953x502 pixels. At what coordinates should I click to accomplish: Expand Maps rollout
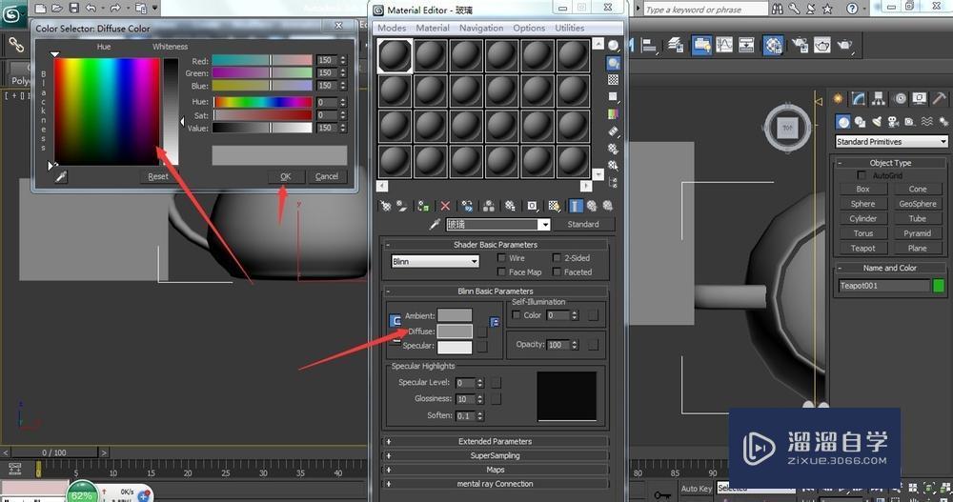pyautogui.click(x=495, y=470)
